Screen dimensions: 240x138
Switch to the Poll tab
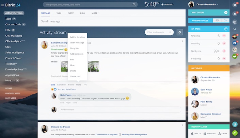82,13
